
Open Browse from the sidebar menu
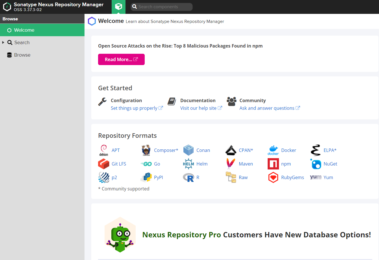coord(22,55)
